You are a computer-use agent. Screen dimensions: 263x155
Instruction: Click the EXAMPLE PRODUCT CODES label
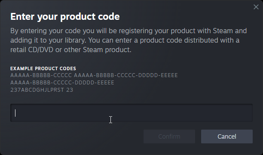tap(43, 68)
